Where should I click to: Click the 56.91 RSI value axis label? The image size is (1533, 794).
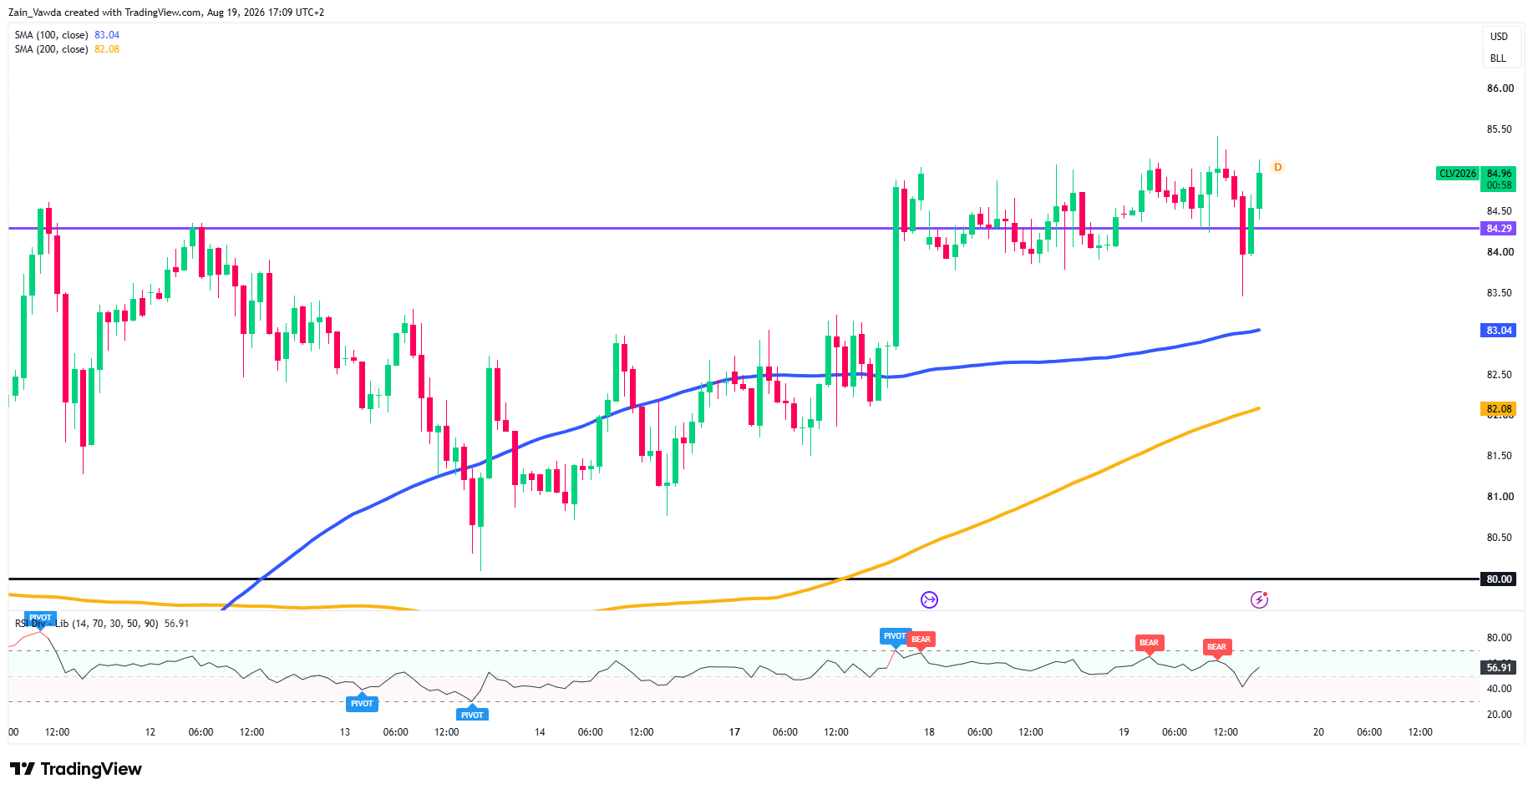point(1499,668)
